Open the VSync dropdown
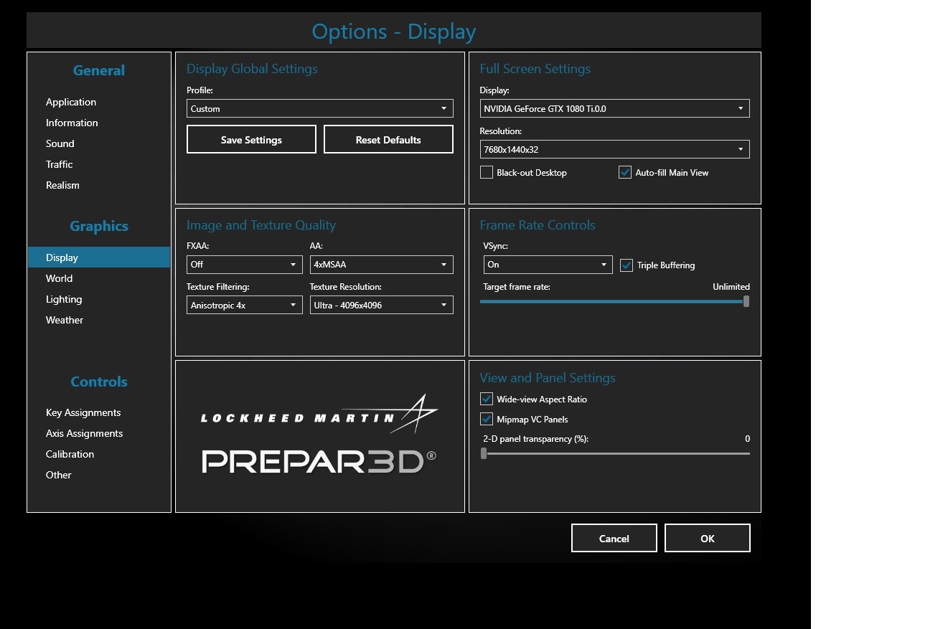The height and width of the screenshot is (629, 943). pos(548,265)
